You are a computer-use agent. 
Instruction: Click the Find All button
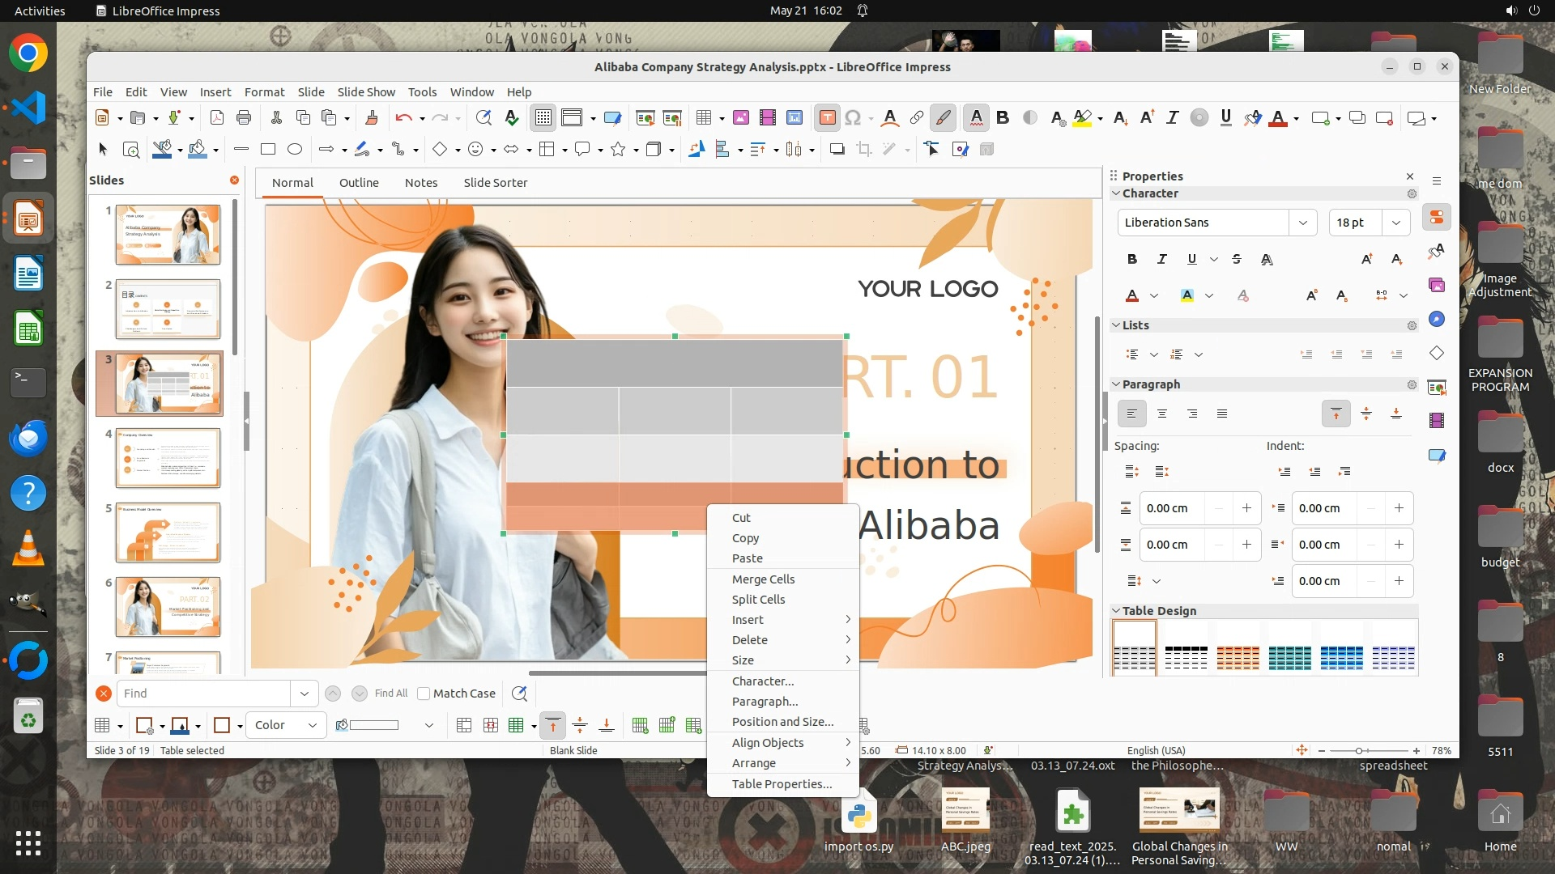pyautogui.click(x=391, y=694)
